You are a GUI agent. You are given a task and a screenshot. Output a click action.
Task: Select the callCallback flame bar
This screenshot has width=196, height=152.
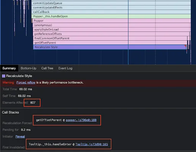click(111, 12)
